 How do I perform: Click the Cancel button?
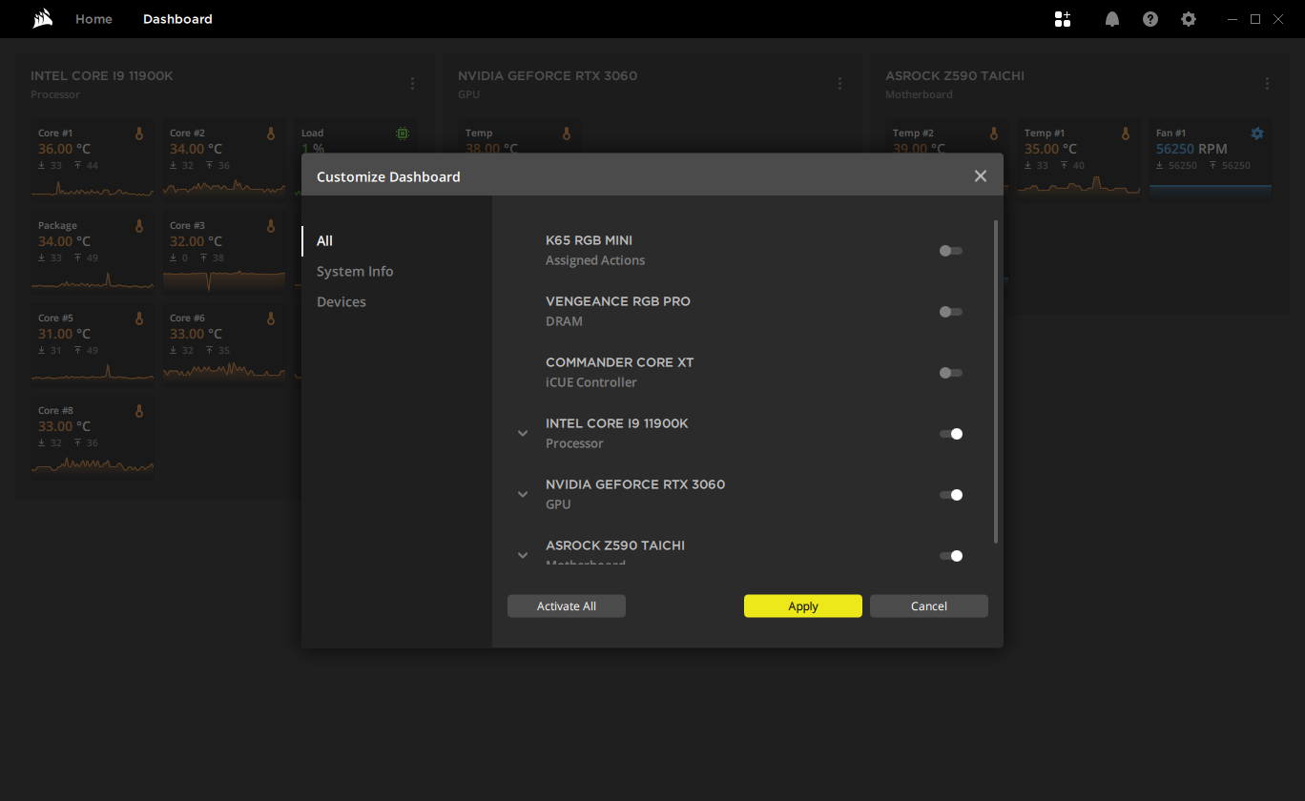click(x=929, y=606)
